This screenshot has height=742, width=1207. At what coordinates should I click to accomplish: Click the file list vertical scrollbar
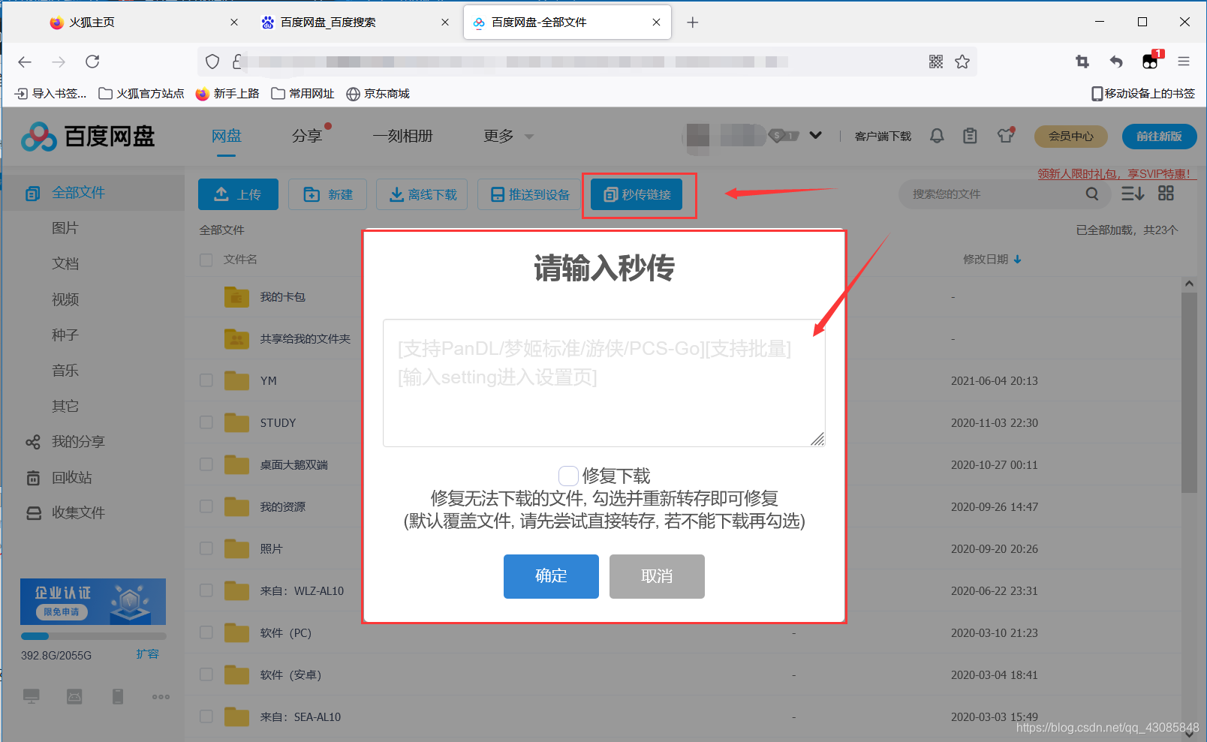1189,392
